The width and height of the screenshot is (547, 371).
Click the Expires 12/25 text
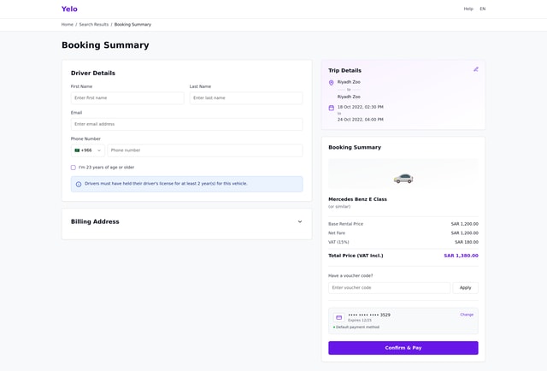pos(360,321)
